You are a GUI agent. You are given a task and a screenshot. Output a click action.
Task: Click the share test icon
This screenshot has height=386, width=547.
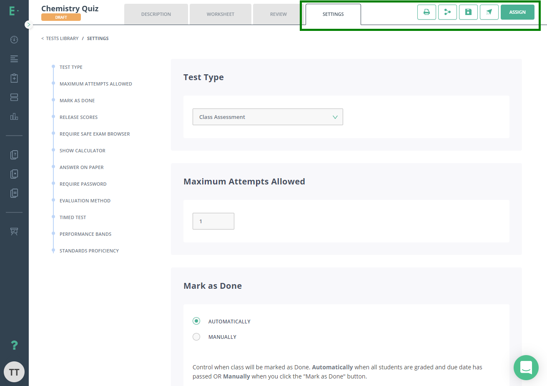pyautogui.click(x=447, y=12)
